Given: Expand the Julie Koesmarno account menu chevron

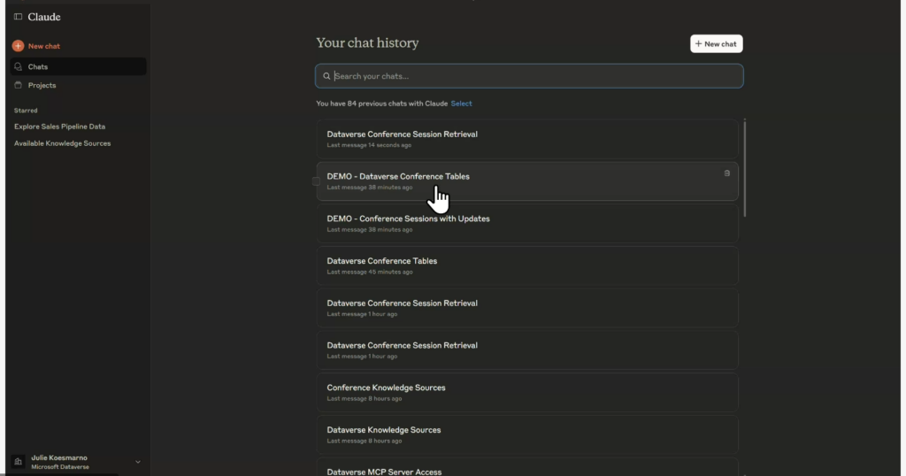Looking at the screenshot, I should 137,462.
